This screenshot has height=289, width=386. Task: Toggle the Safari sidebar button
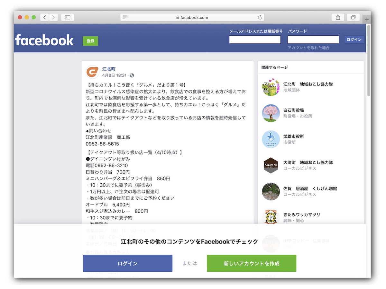68,17
